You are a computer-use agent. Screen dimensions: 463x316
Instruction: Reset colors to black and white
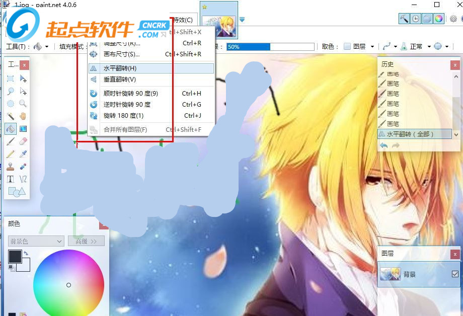pyautogui.click(x=12, y=268)
